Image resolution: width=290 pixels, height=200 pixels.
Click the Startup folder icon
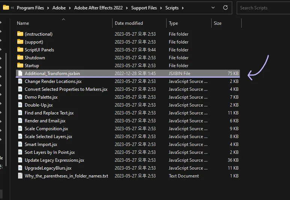(x=20, y=65)
